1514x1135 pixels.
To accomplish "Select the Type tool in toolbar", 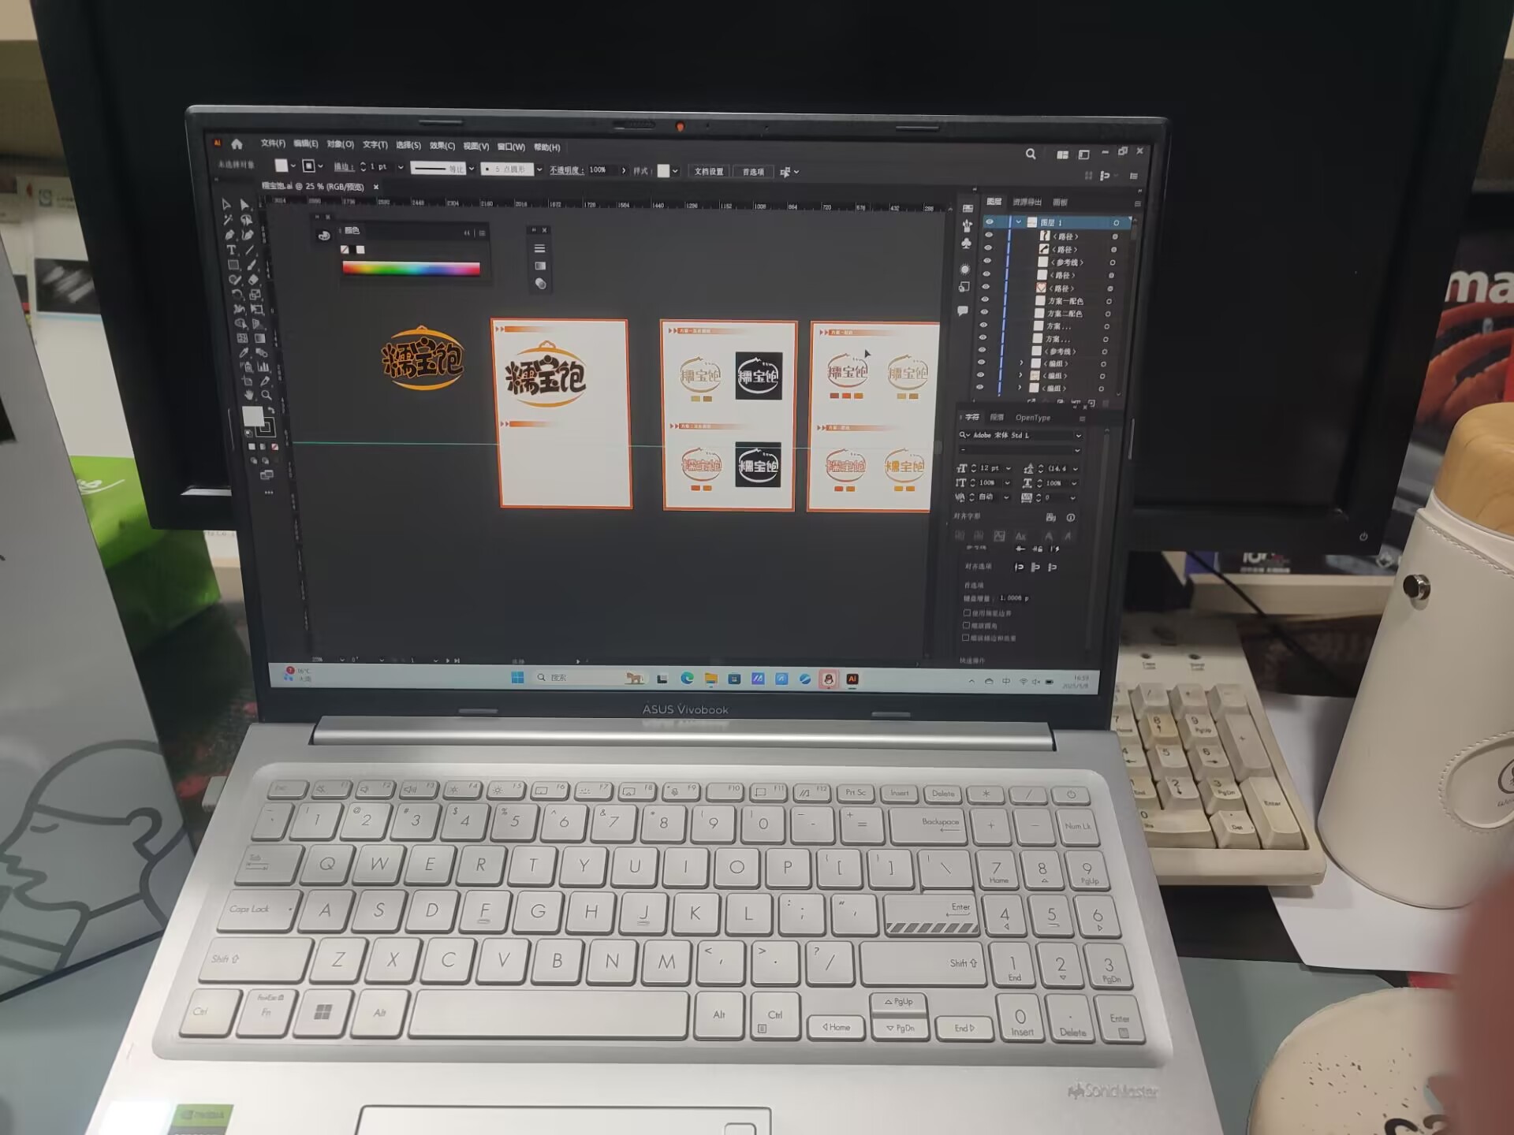I will [x=232, y=250].
